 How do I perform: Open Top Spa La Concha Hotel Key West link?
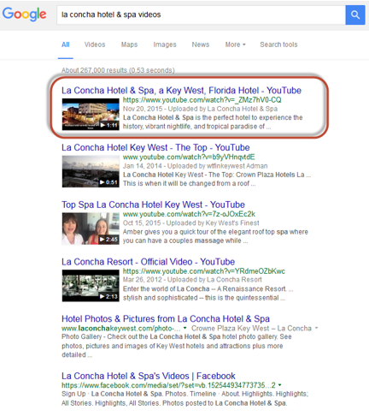pos(153,205)
